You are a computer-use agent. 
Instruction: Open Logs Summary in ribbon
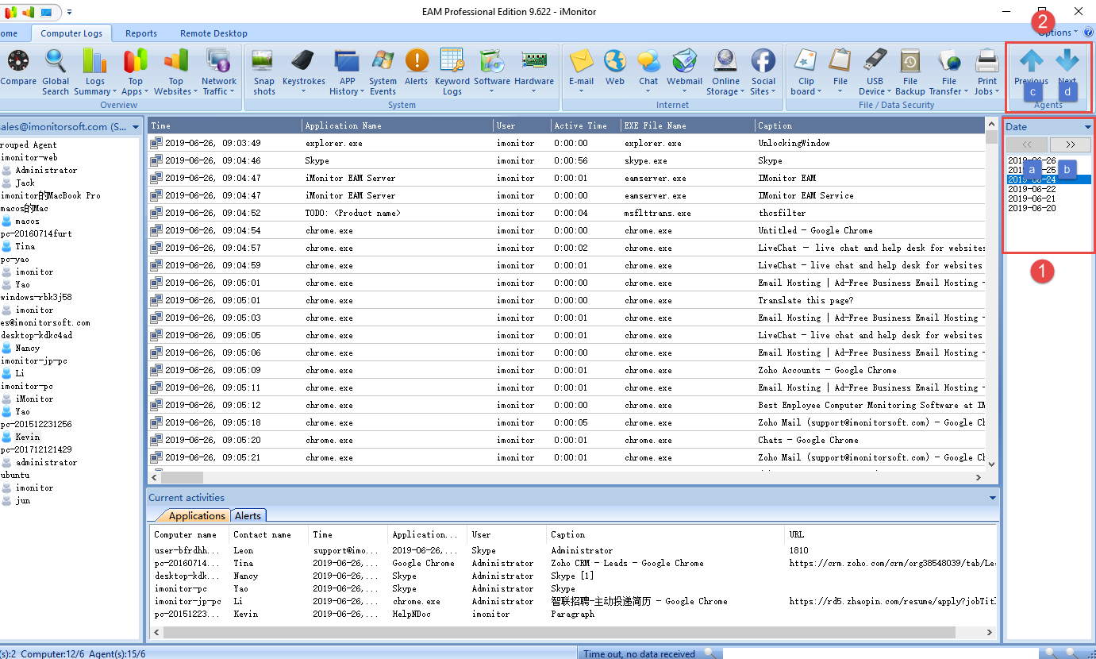tap(94, 71)
